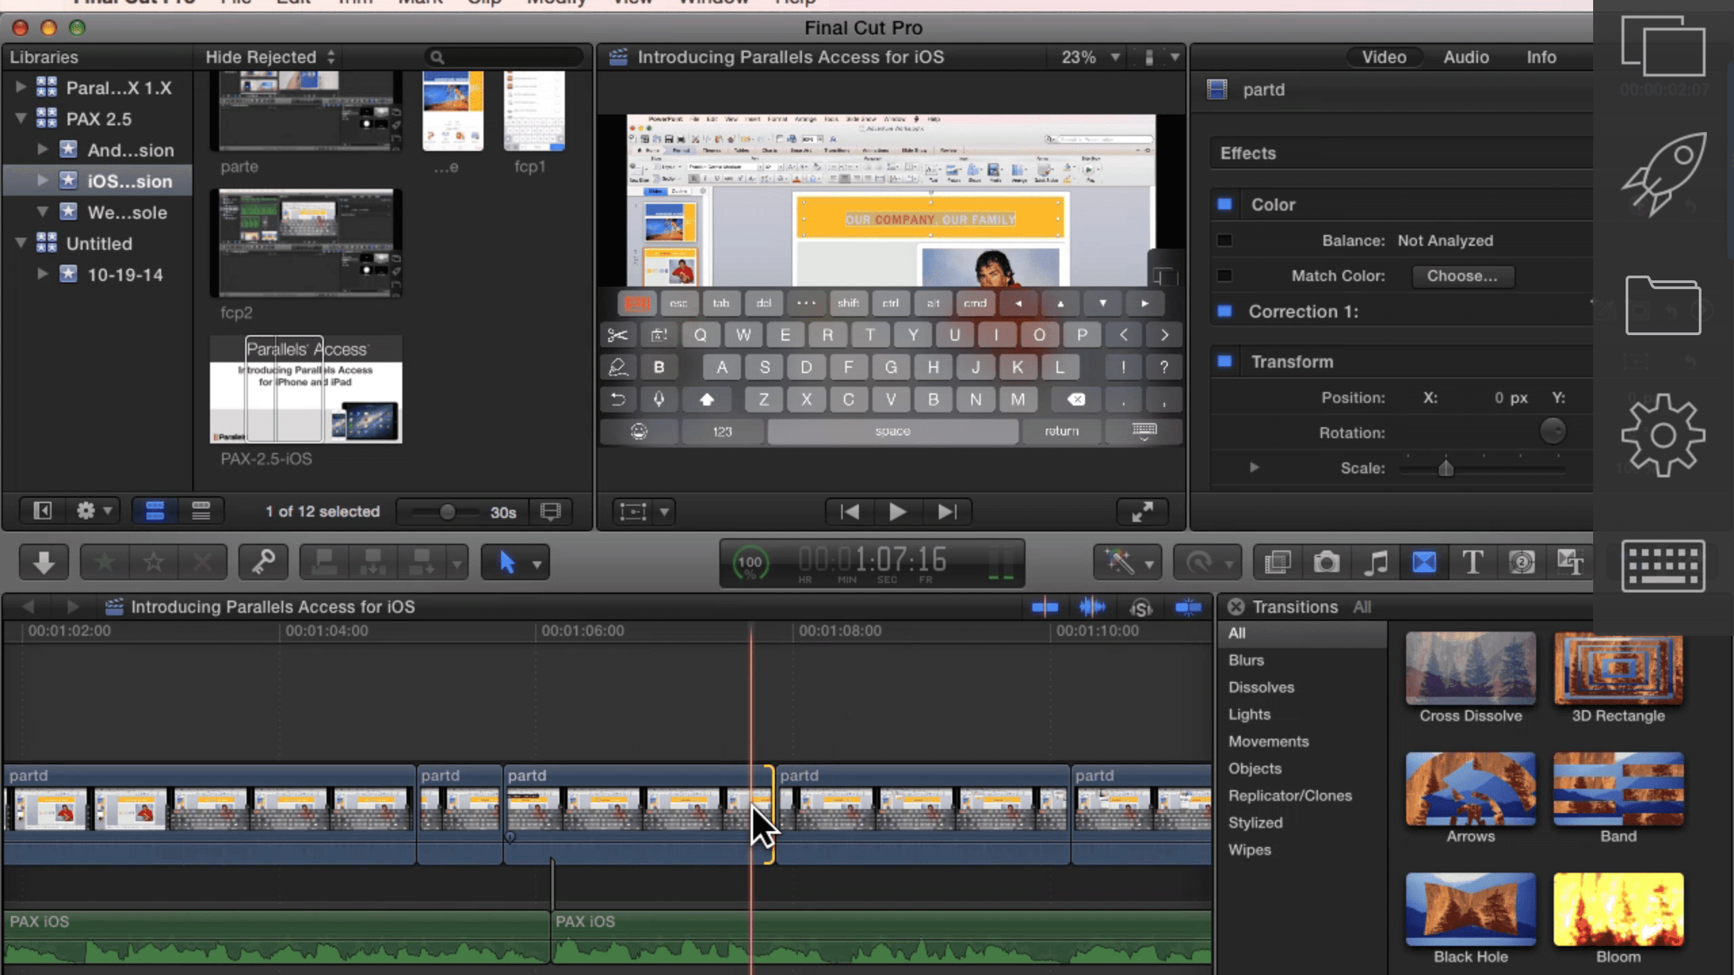Select the arrow Select tool

pyautogui.click(x=507, y=562)
